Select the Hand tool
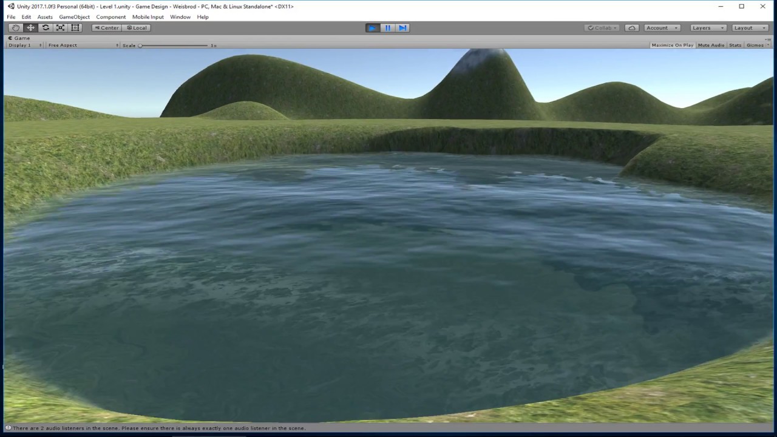The image size is (777, 437). point(16,28)
